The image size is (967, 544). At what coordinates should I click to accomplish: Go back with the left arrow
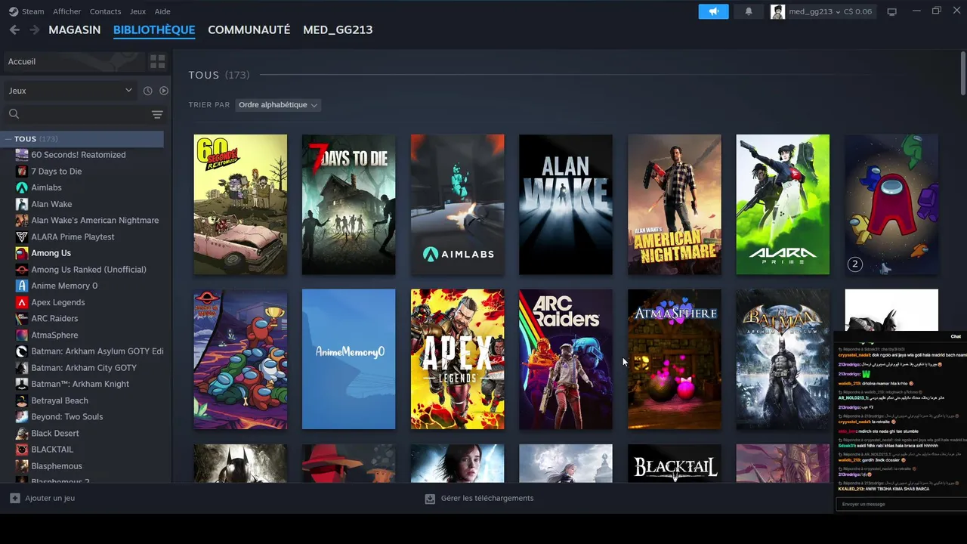click(x=14, y=29)
